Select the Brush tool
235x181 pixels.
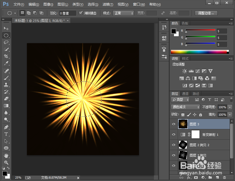click(6, 78)
